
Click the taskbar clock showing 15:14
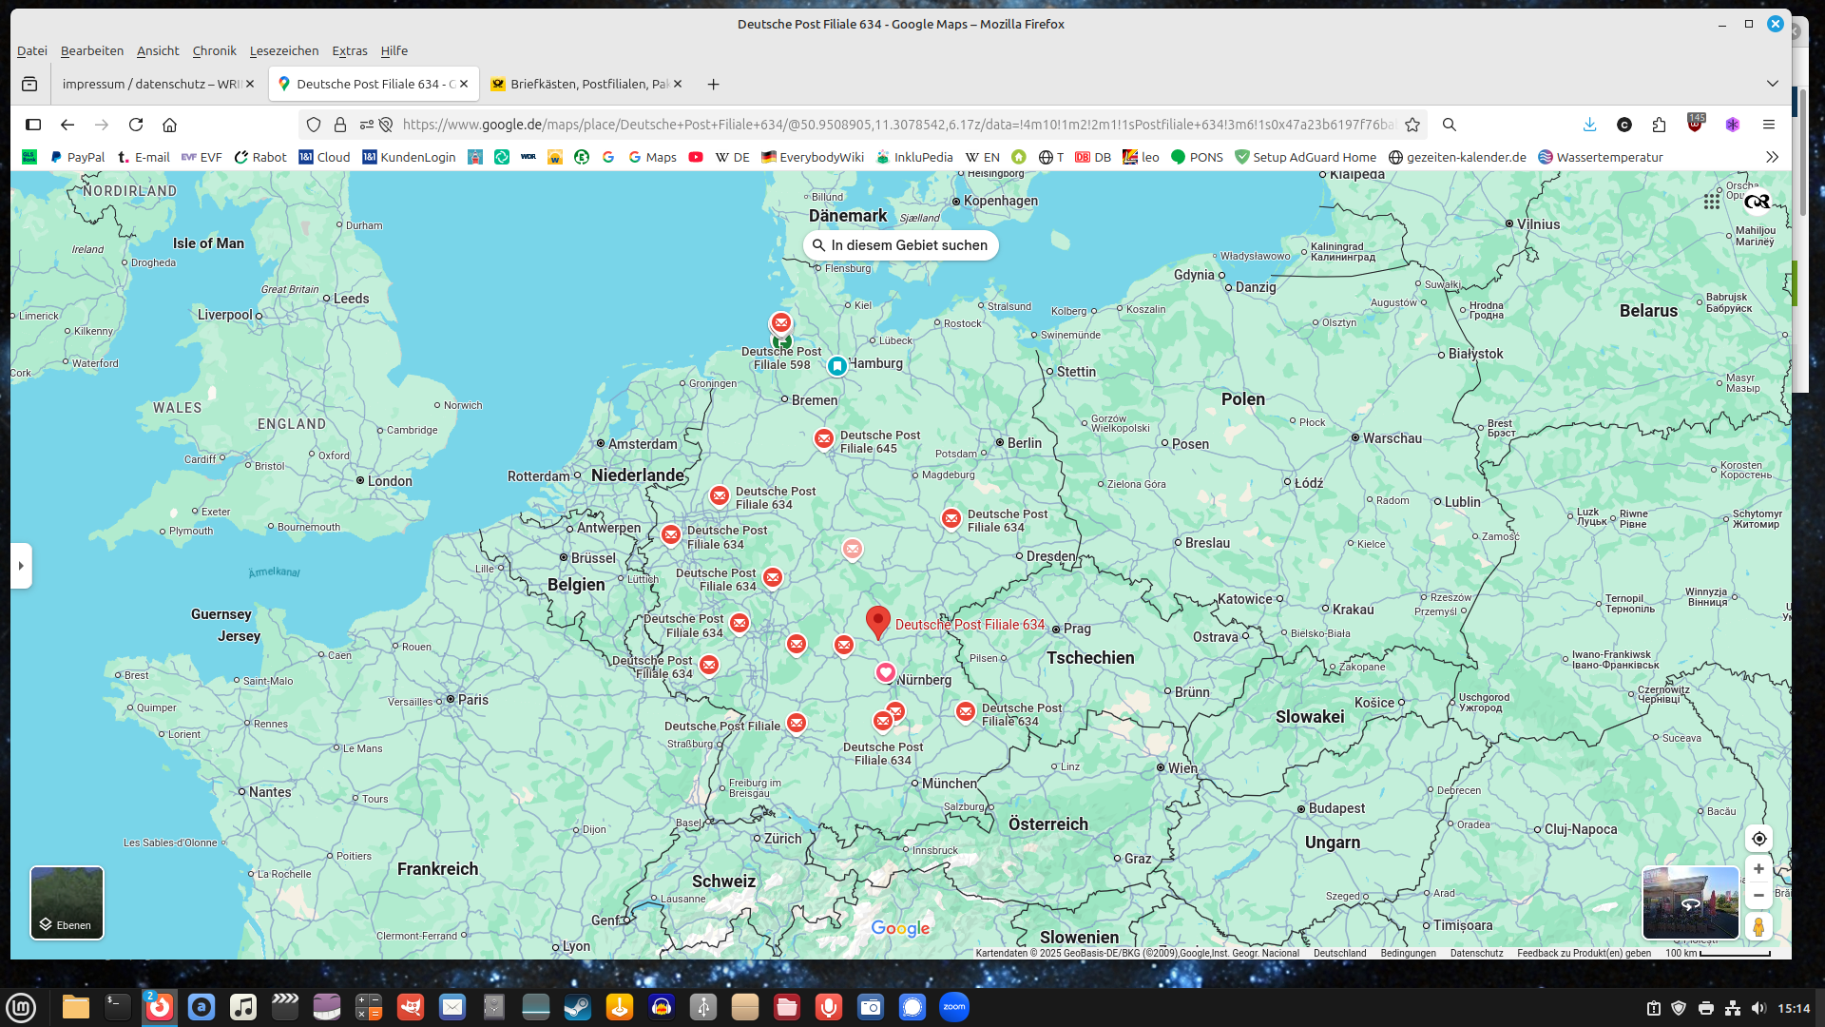coord(1794,1008)
